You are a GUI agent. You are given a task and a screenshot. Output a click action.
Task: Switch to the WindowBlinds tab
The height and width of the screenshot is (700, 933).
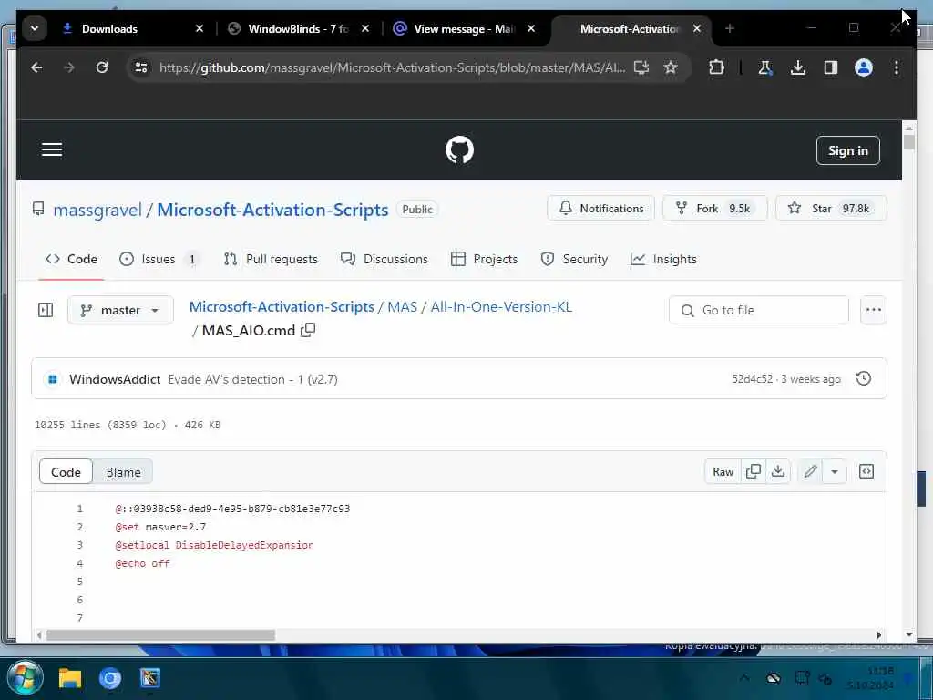coord(298,28)
